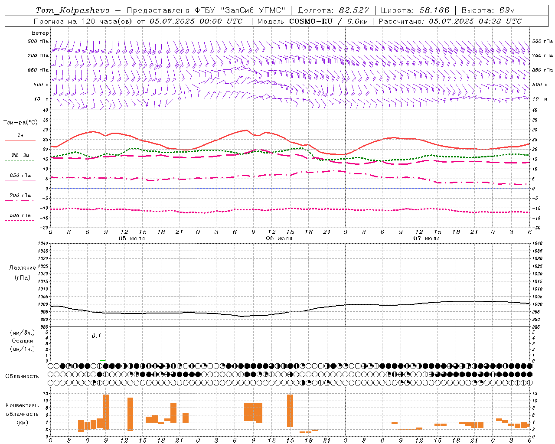Click the Конвективн. облачность label
555x444 pixels.
pyautogui.click(x=22, y=409)
